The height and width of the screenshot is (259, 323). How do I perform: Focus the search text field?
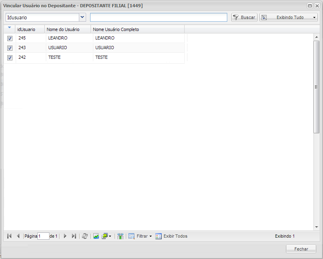pos(158,17)
